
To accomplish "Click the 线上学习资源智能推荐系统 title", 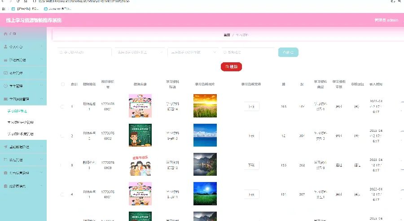I will (x=34, y=20).
